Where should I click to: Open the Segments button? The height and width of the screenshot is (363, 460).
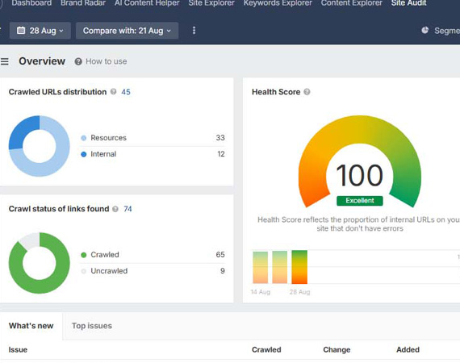pos(441,31)
